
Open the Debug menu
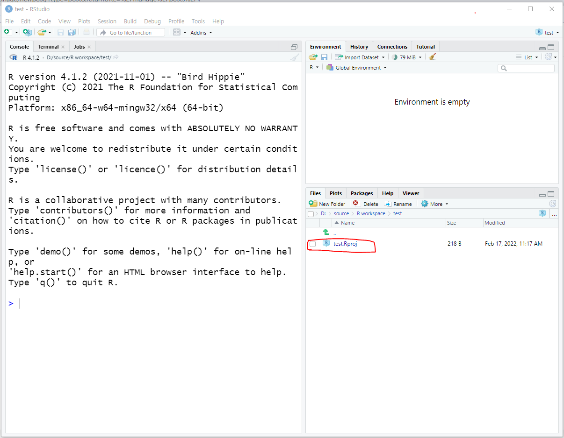click(152, 21)
